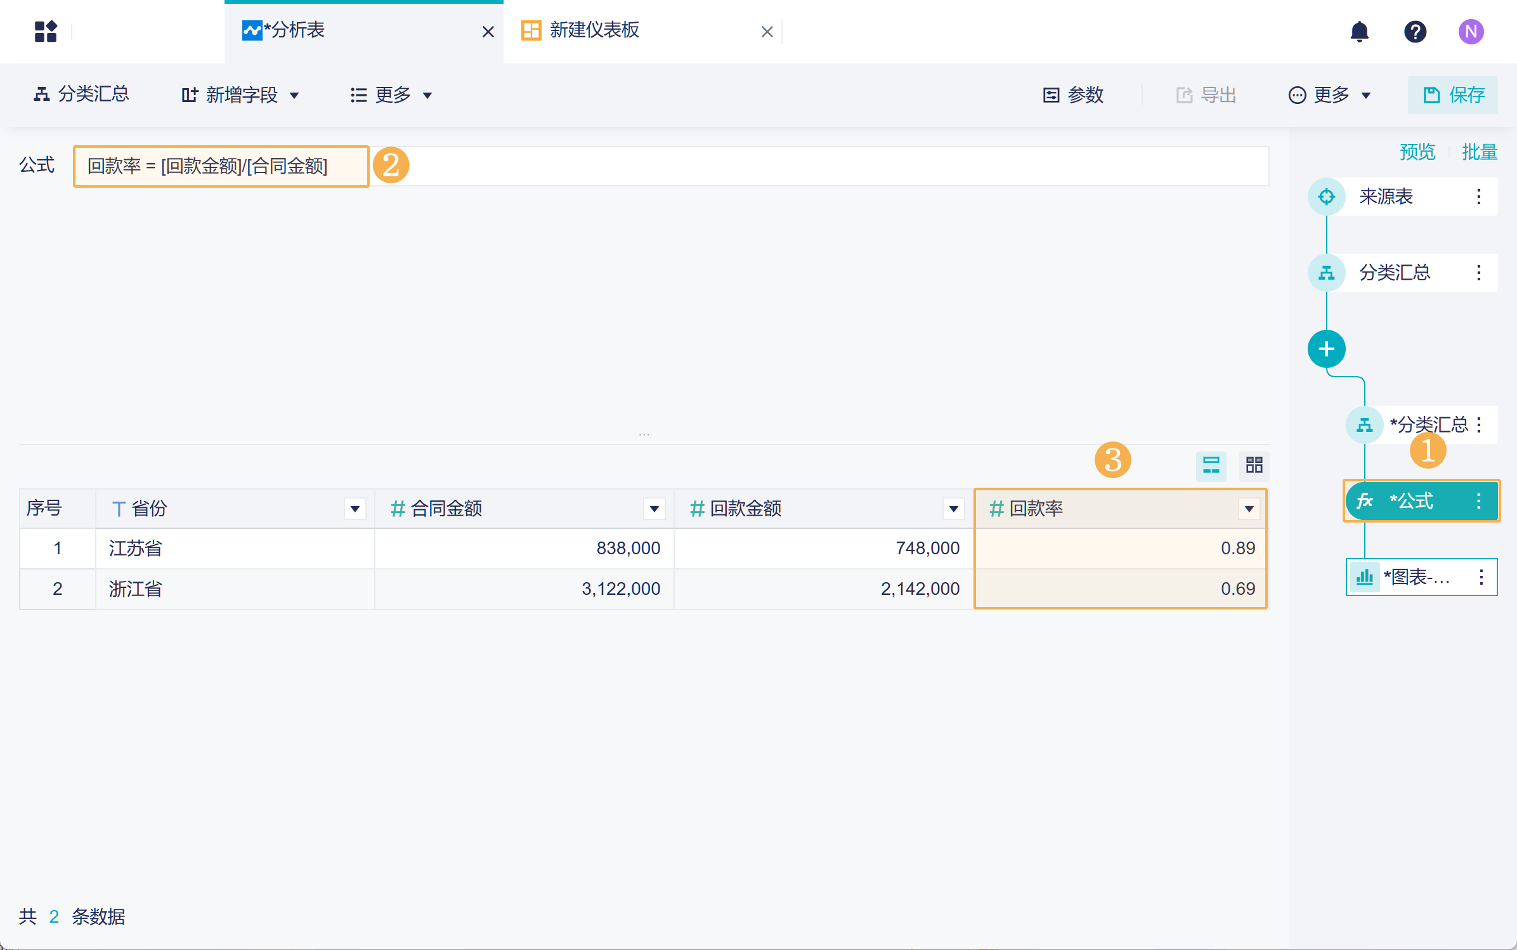Screen dimensions: 1517x950
Task: Switch to list data view toggle
Action: 1211,465
